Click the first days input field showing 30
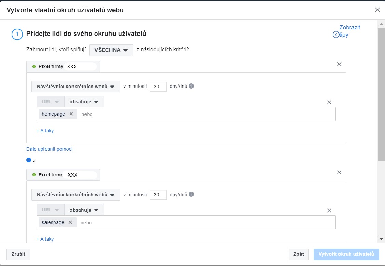Viewport: 385px width, 266px height. [x=158, y=87]
